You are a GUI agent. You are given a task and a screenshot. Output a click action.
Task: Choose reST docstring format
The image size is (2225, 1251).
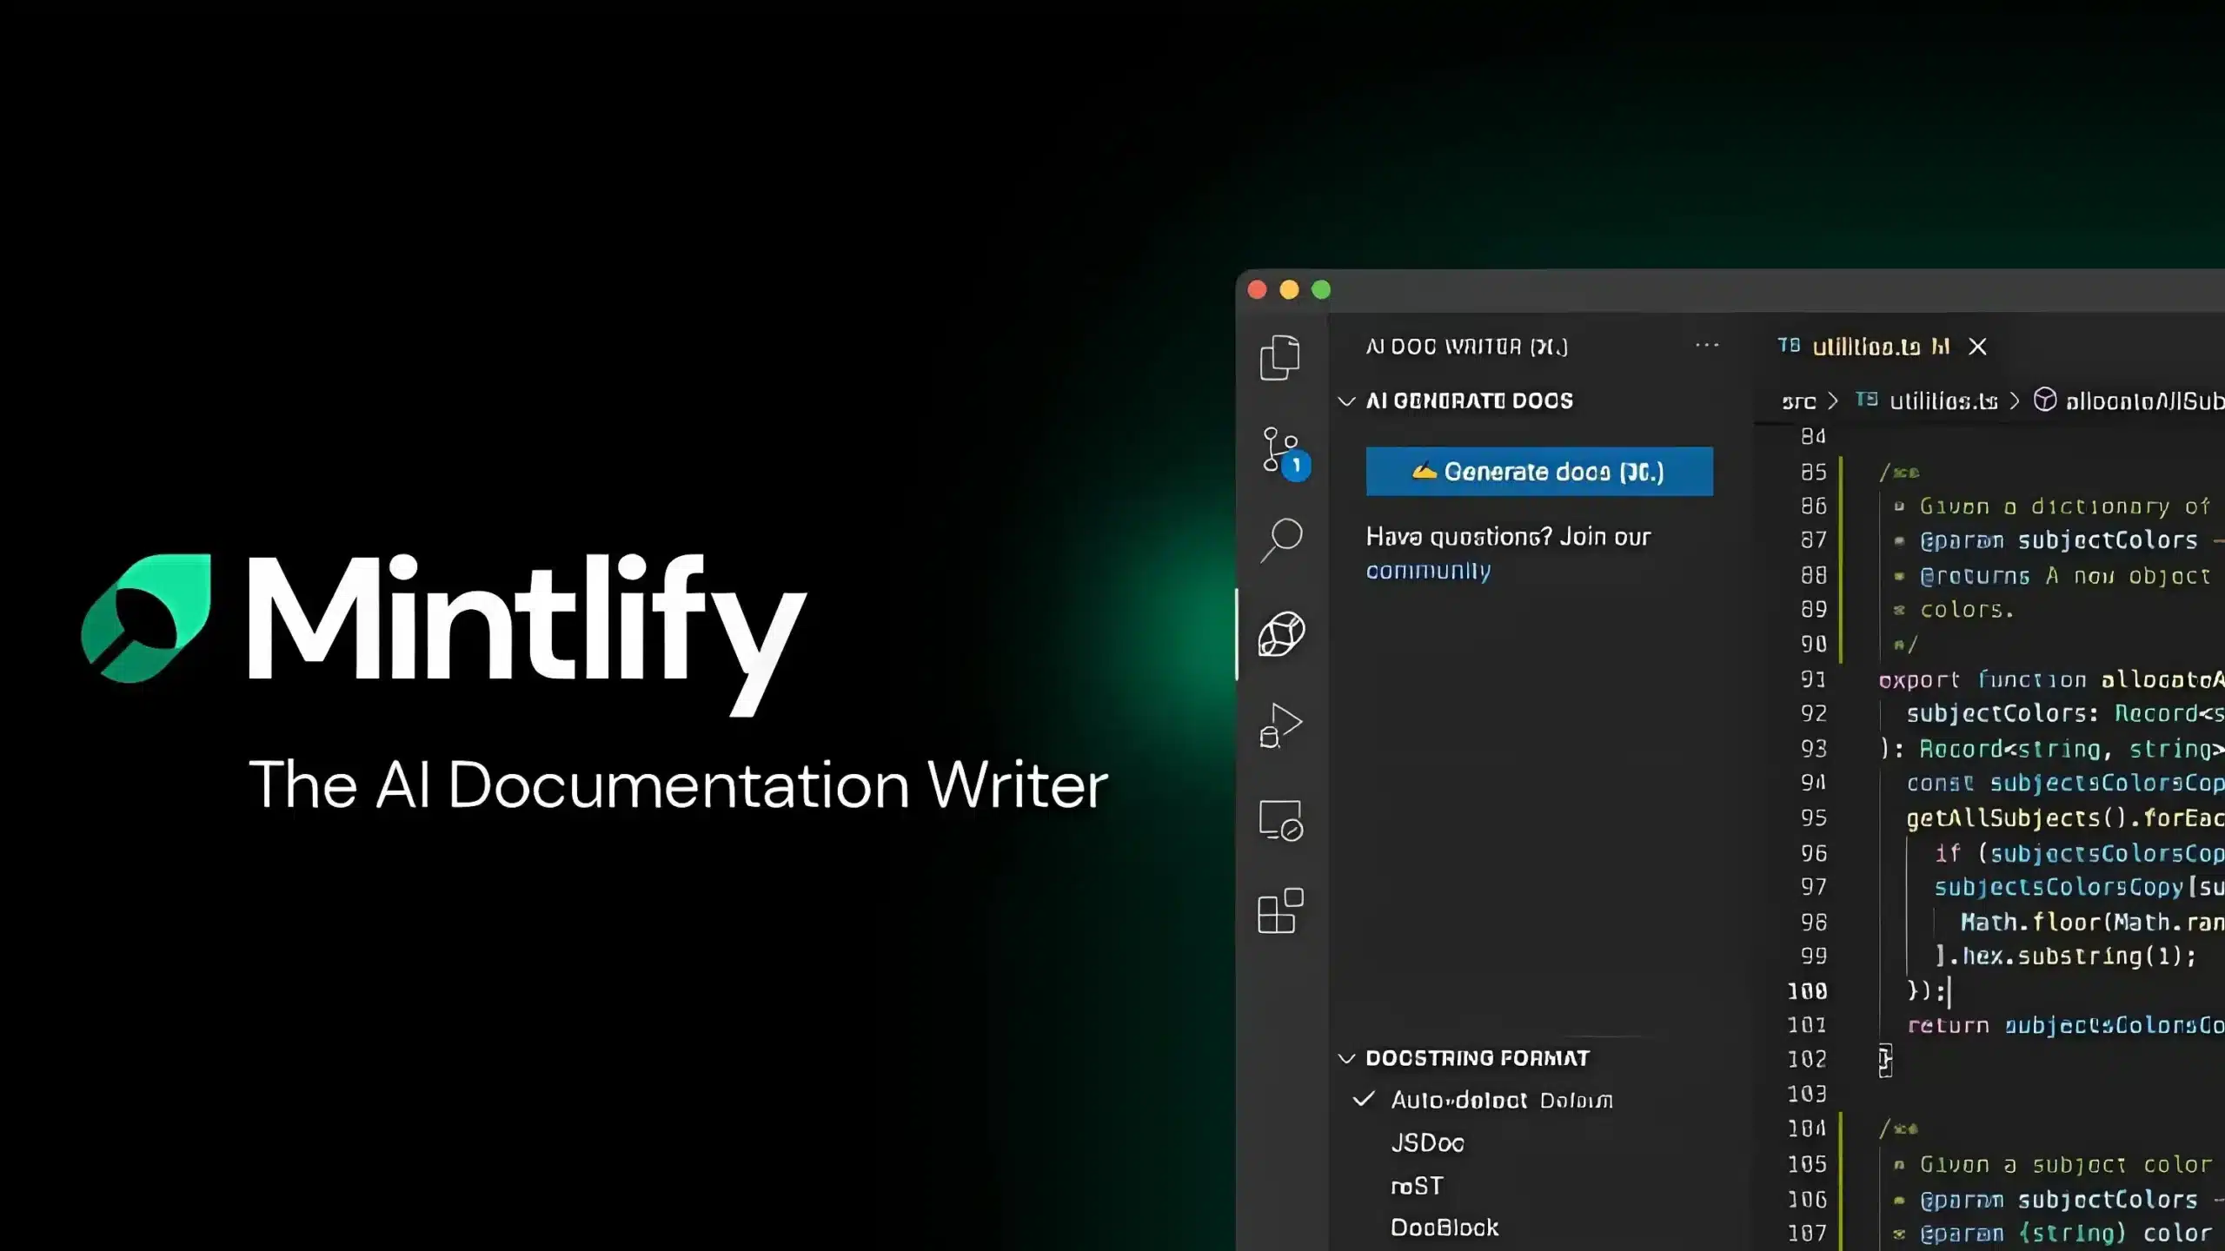point(1417,1186)
